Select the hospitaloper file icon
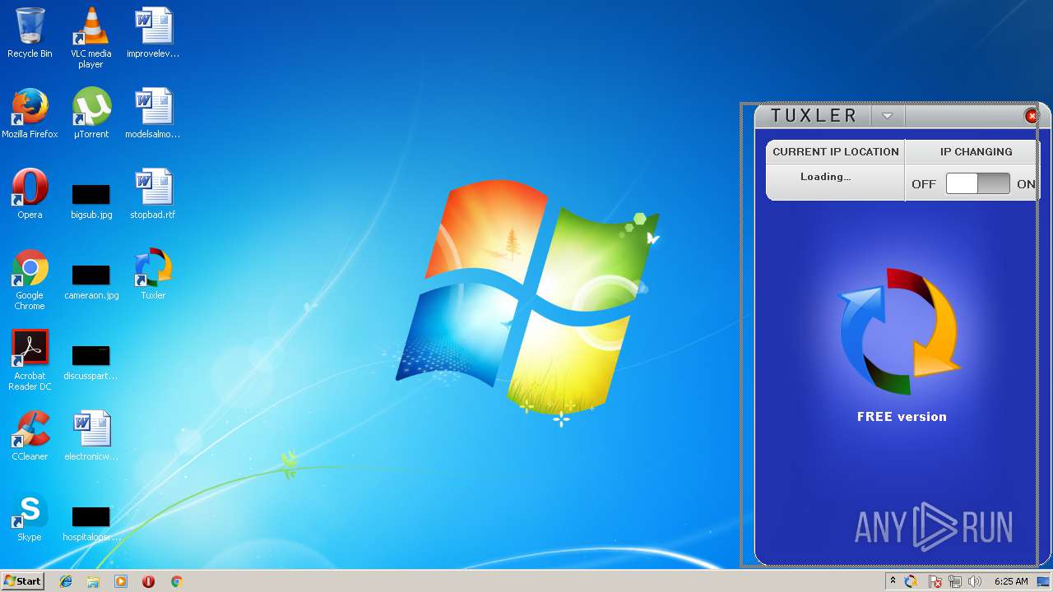The height and width of the screenshot is (592, 1053). (x=90, y=524)
